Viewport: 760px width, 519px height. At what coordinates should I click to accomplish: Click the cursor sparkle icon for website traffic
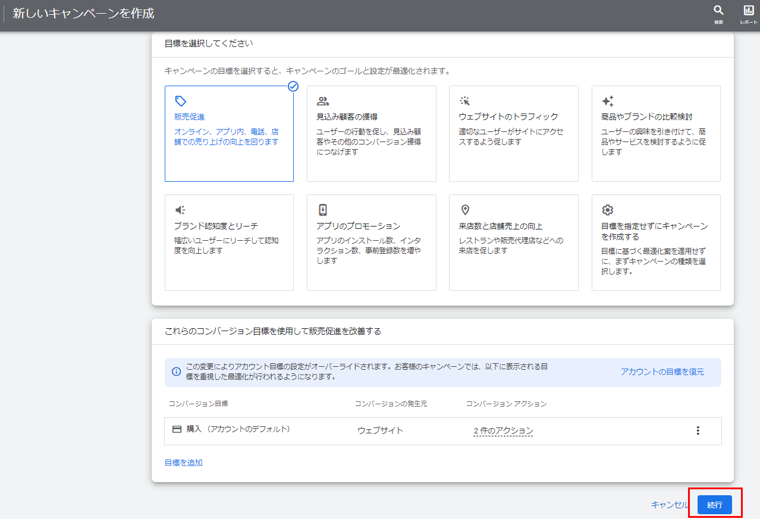pos(465,101)
